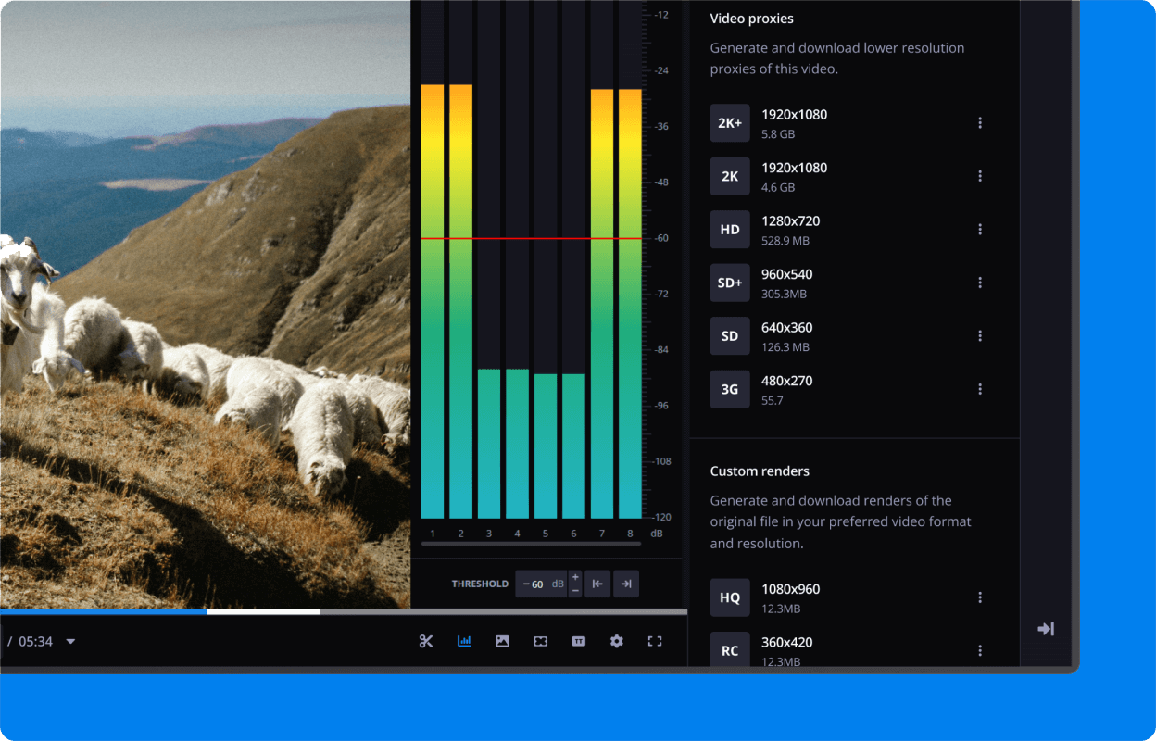The image size is (1156, 741).
Task: Select the scissors trim tool
Action: 426,641
